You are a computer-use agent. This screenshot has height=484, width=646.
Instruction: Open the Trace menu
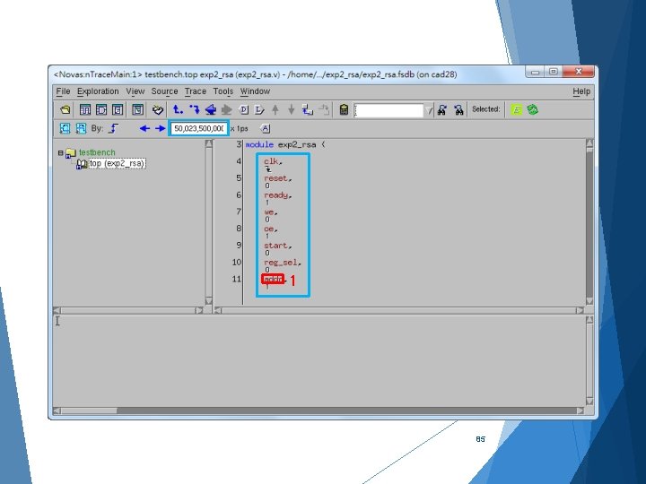pos(196,91)
